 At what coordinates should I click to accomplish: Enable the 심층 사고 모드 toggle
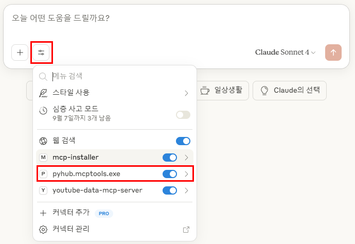(x=183, y=115)
